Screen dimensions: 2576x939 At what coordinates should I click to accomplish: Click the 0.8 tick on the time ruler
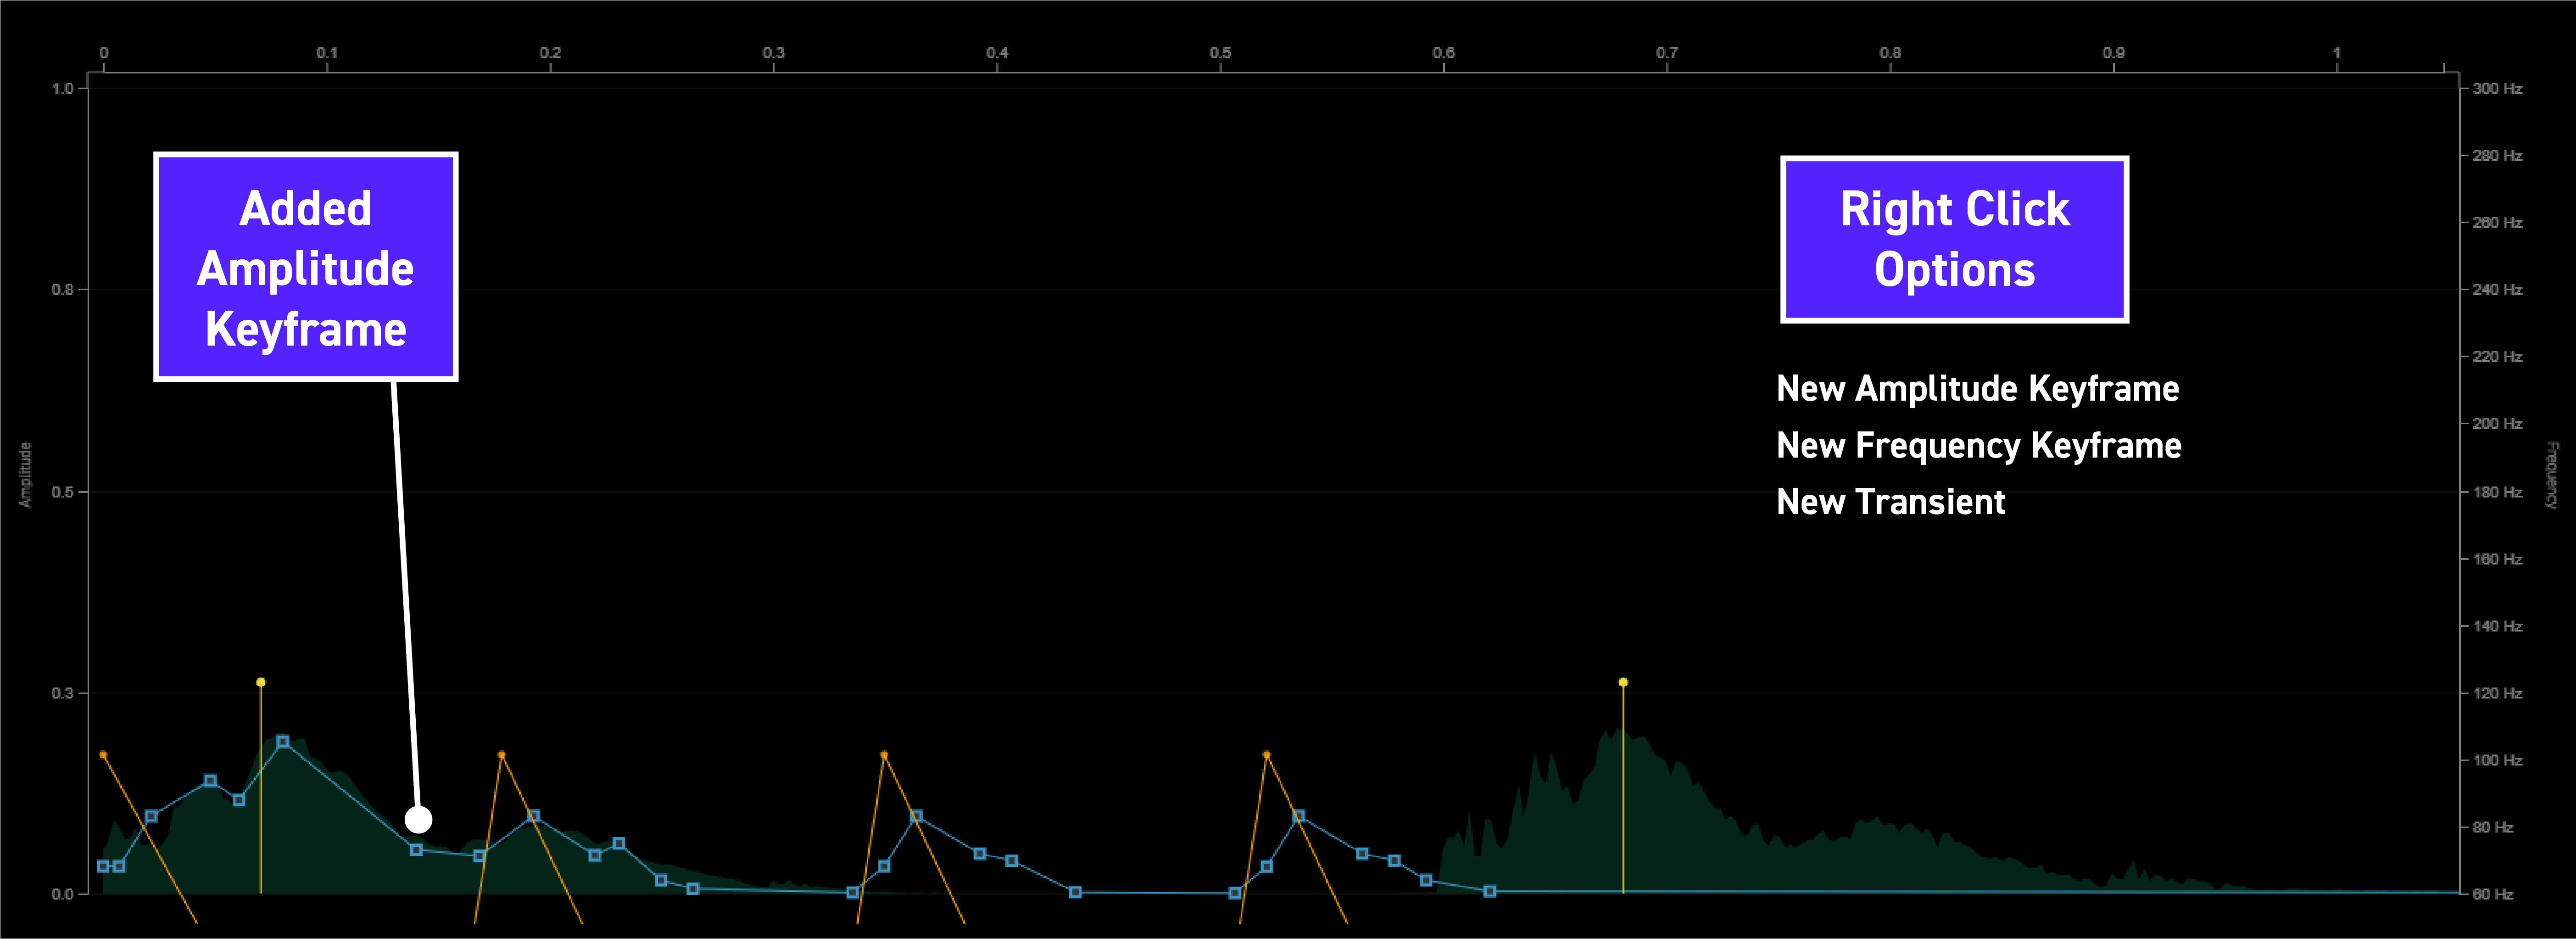point(1890,53)
